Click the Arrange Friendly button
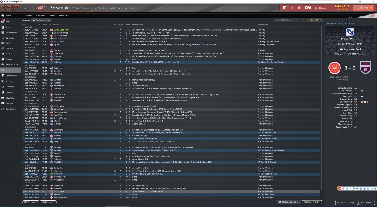Screen dimensions: 377x207 pos(312,202)
